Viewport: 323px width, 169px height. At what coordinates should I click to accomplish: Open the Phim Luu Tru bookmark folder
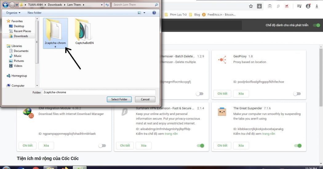point(176,15)
